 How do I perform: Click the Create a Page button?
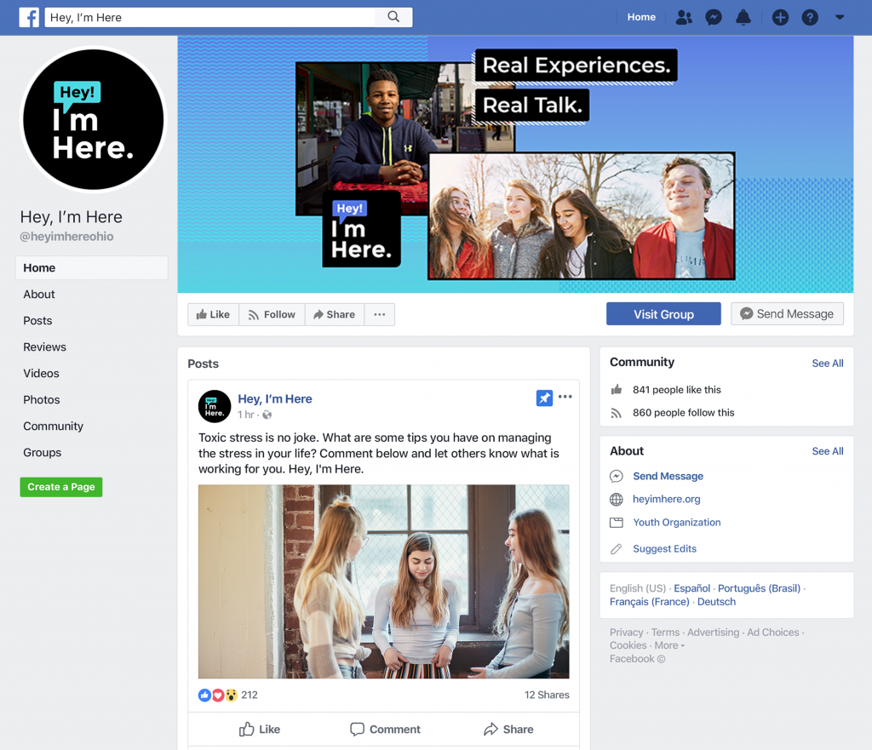click(x=61, y=487)
